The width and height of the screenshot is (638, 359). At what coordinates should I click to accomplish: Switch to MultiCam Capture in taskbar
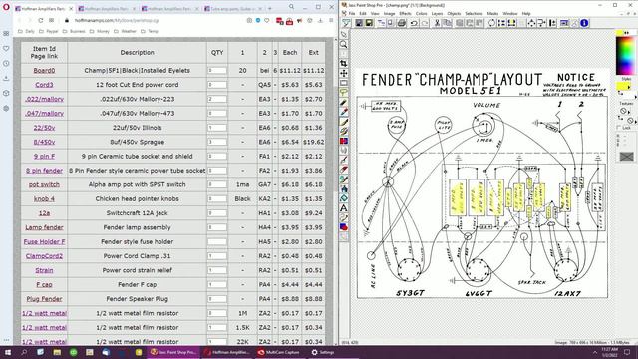(x=281, y=352)
